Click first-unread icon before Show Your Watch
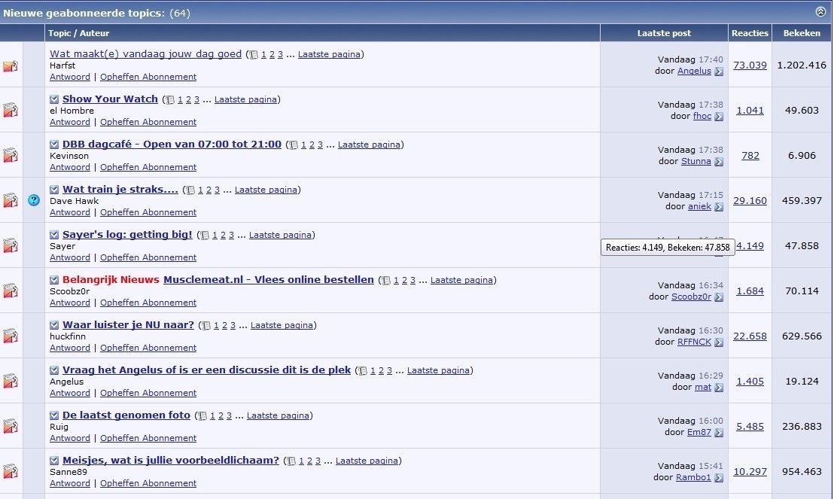Viewport: 834px width, 499px height. [54, 99]
